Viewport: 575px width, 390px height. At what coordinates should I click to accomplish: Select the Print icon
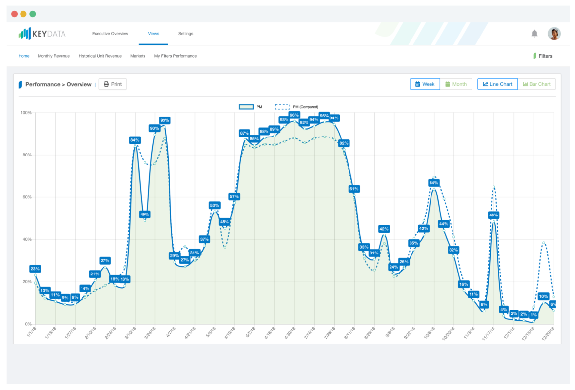coord(106,84)
